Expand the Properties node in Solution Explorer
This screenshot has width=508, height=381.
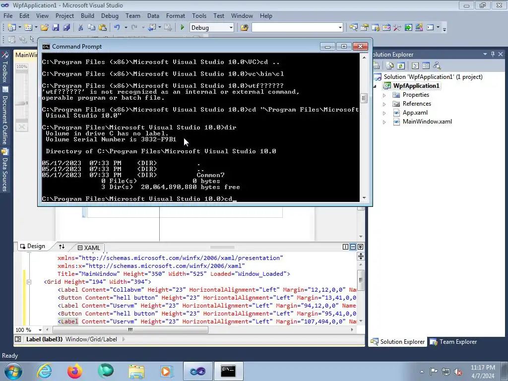tap(384, 95)
